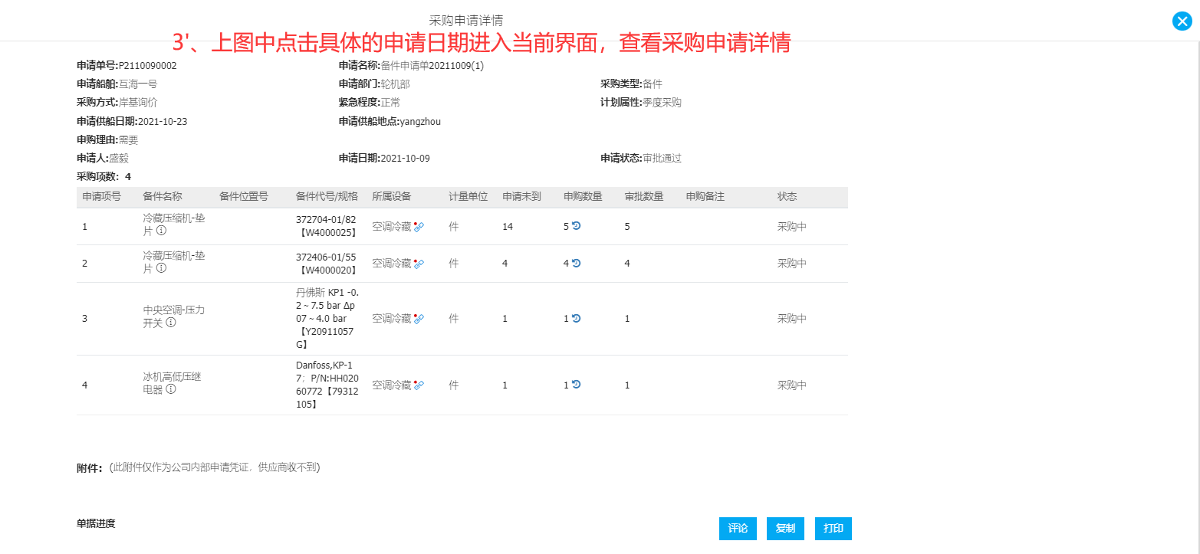
Task: View quantity history icon in row 4
Action: pos(576,385)
